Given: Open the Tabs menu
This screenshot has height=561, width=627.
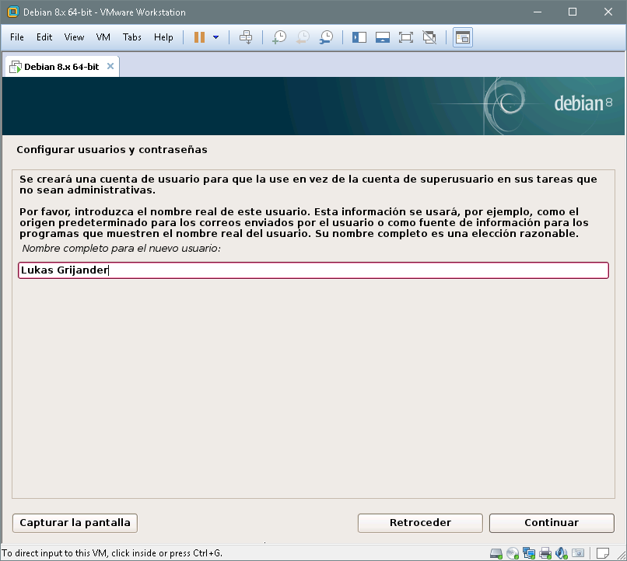Looking at the screenshot, I should pos(132,37).
